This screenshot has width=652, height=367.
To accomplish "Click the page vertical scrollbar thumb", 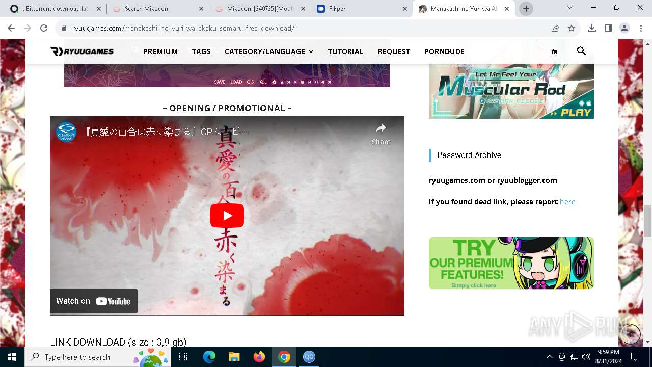I will (647, 221).
